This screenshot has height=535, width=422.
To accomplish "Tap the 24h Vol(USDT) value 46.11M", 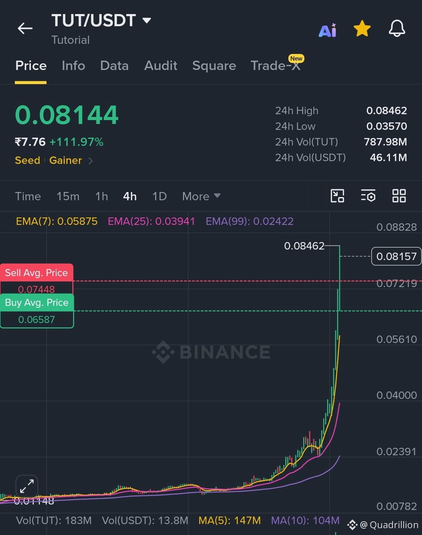I will click(x=388, y=158).
